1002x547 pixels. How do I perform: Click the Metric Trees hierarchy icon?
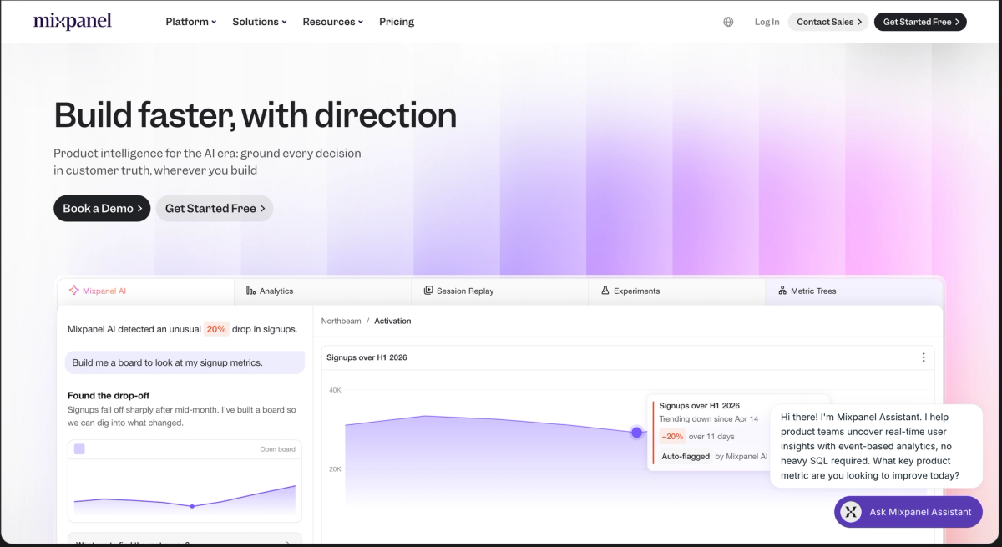[782, 291]
